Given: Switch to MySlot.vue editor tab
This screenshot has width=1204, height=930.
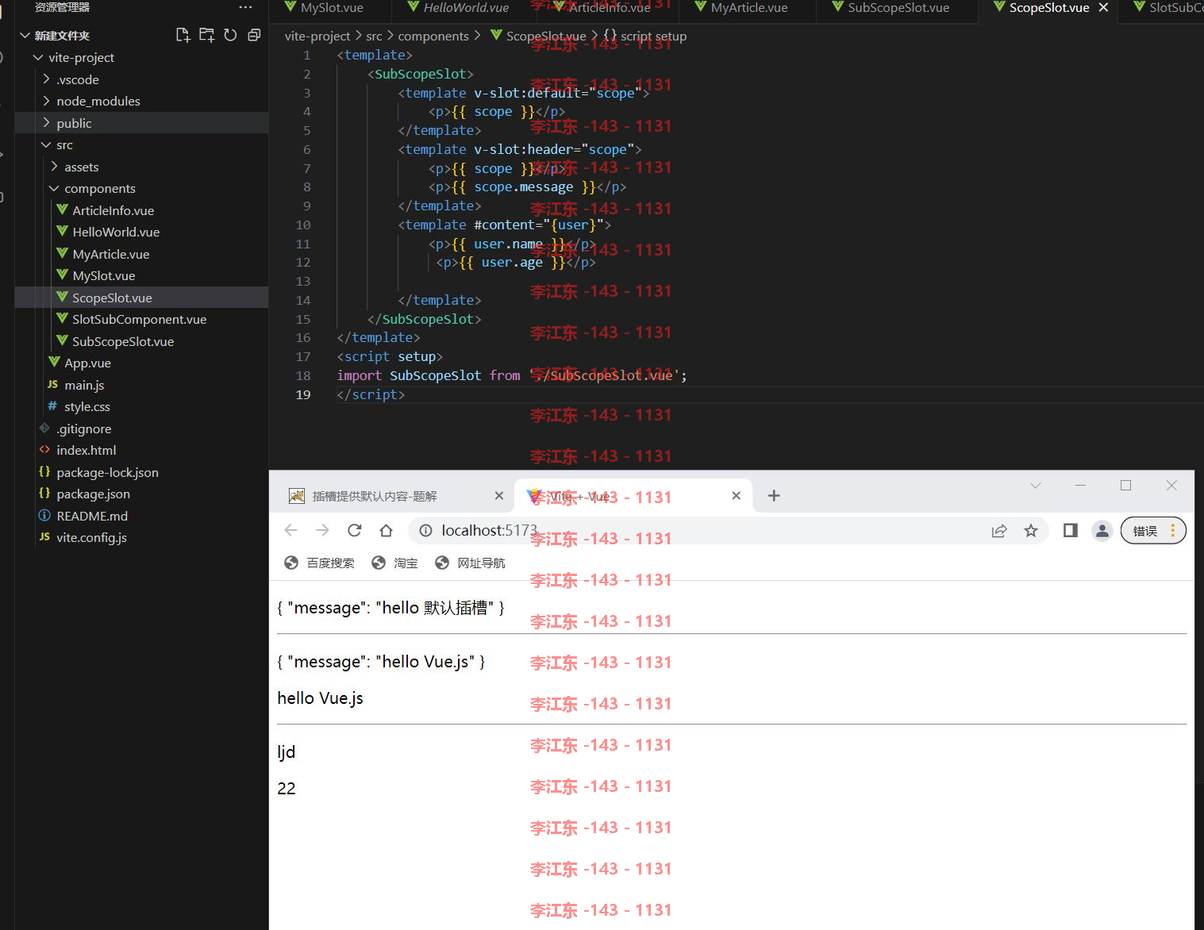Looking at the screenshot, I should [330, 8].
